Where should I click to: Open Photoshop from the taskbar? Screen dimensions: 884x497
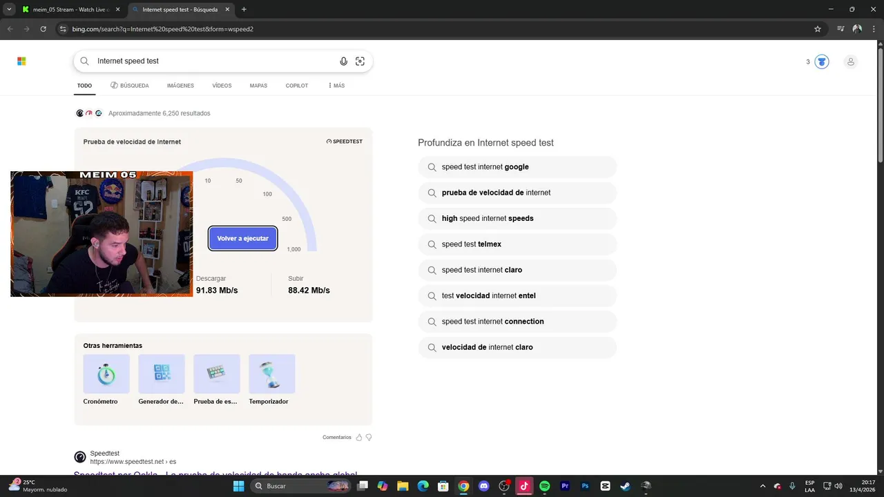click(585, 486)
